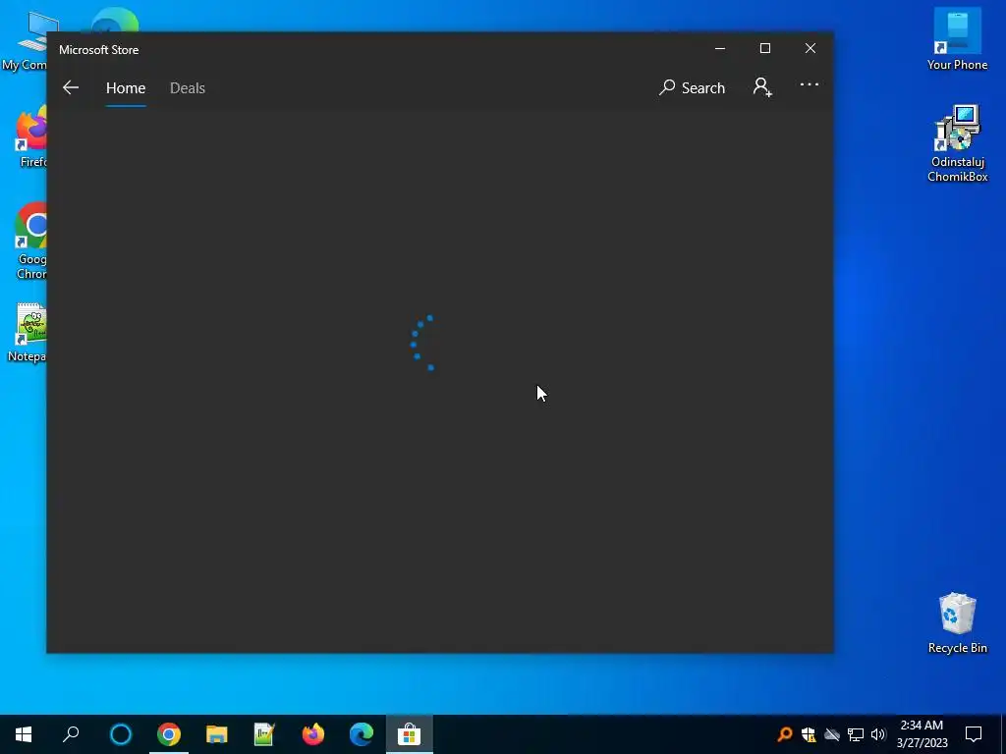Close the Microsoft Store window
Screen dimensions: 1006x754
(x=810, y=49)
